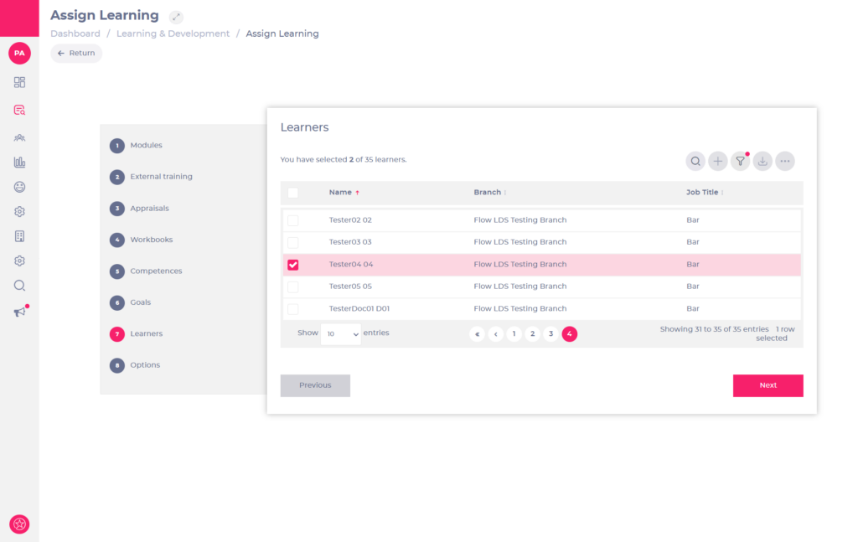The height and width of the screenshot is (542, 858).
Task: Open the megaphone announcements icon in sidebar
Action: pyautogui.click(x=19, y=312)
